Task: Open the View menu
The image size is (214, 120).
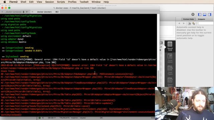Action: pos(39,2)
